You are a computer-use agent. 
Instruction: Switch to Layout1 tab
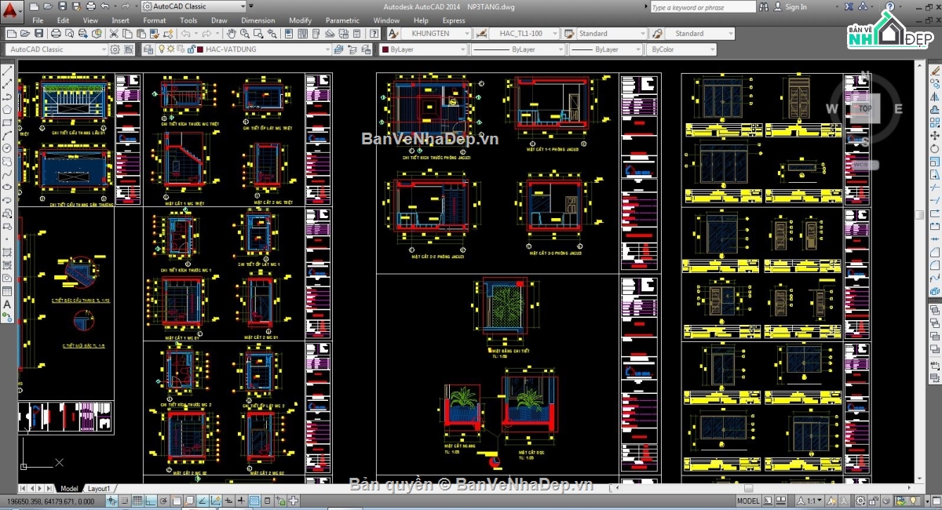98,488
